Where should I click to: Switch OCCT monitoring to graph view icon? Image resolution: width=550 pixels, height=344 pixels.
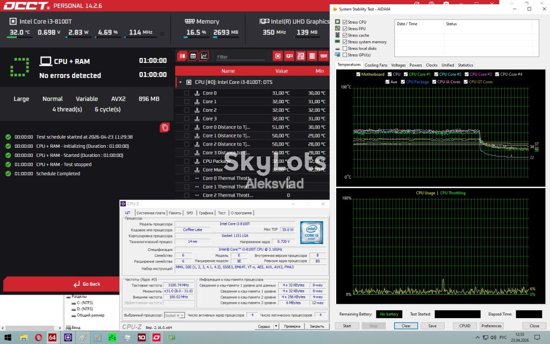coord(204,56)
